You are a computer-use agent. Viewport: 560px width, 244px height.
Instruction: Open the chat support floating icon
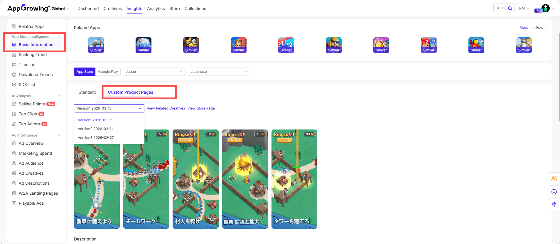pyautogui.click(x=554, y=192)
